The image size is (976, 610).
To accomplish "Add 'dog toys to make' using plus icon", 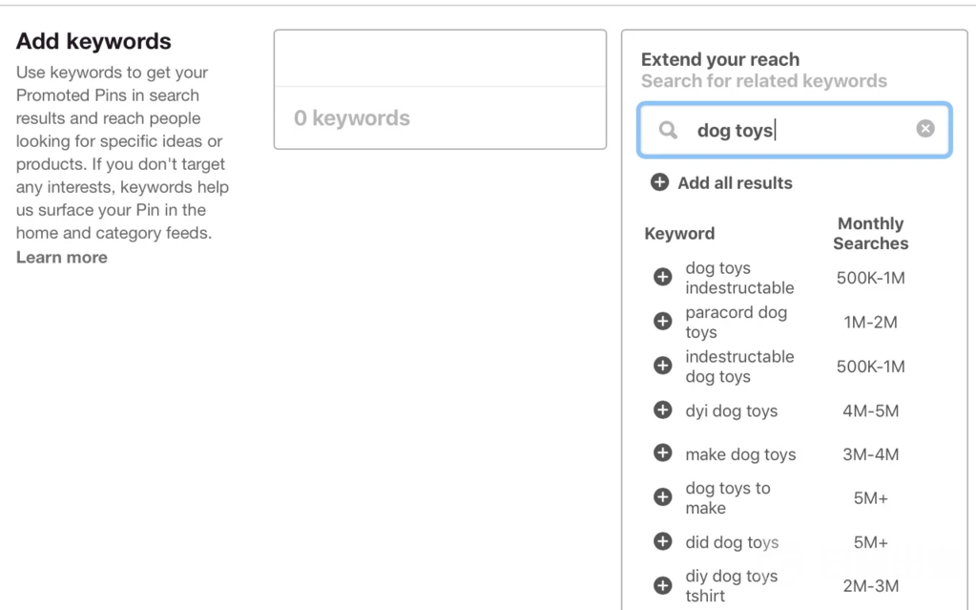I will click(x=662, y=497).
